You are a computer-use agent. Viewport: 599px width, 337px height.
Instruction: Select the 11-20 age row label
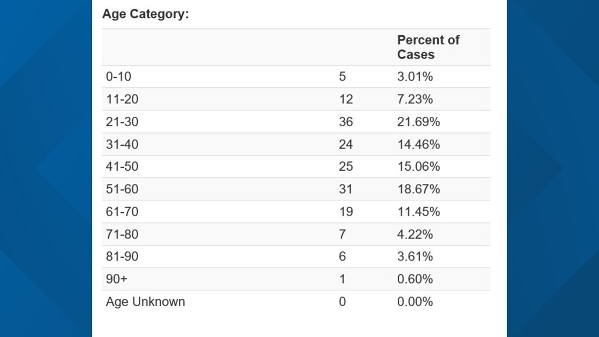point(122,99)
